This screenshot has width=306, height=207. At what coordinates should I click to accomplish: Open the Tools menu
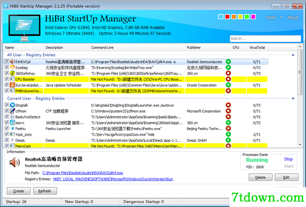point(270,17)
